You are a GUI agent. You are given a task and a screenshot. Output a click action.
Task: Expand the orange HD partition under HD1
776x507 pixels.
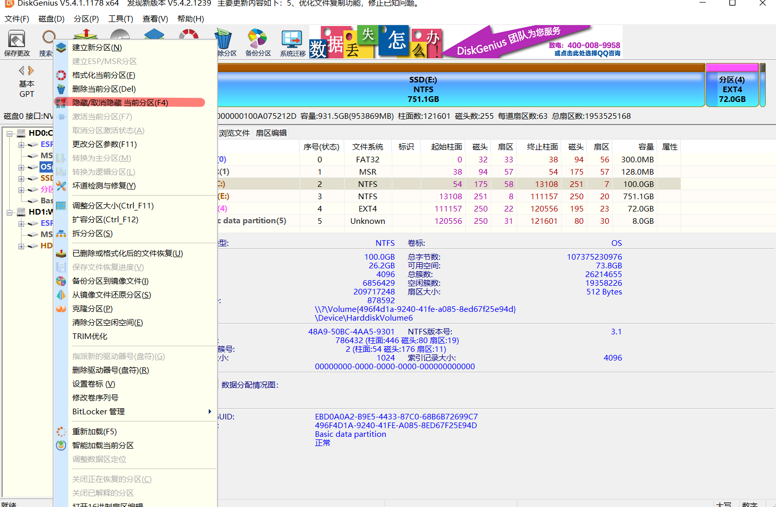(x=21, y=246)
